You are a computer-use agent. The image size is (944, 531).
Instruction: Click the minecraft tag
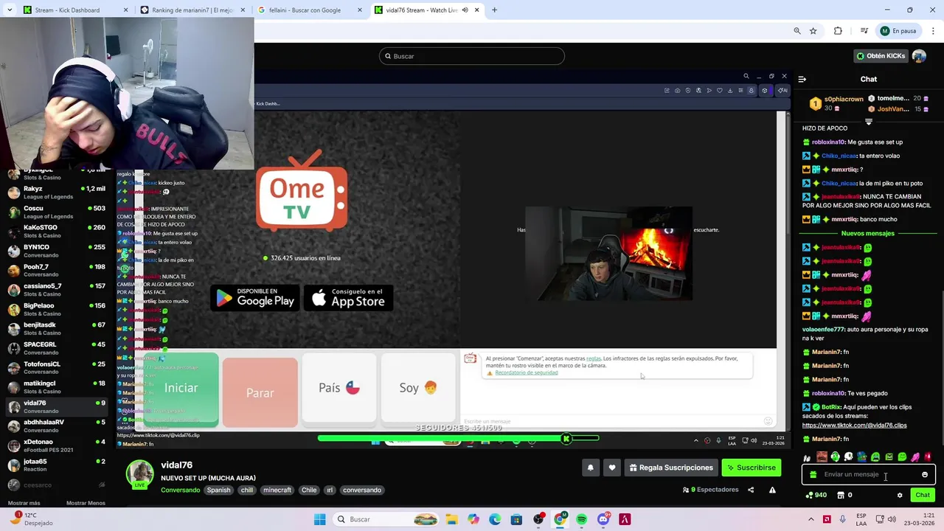277,490
